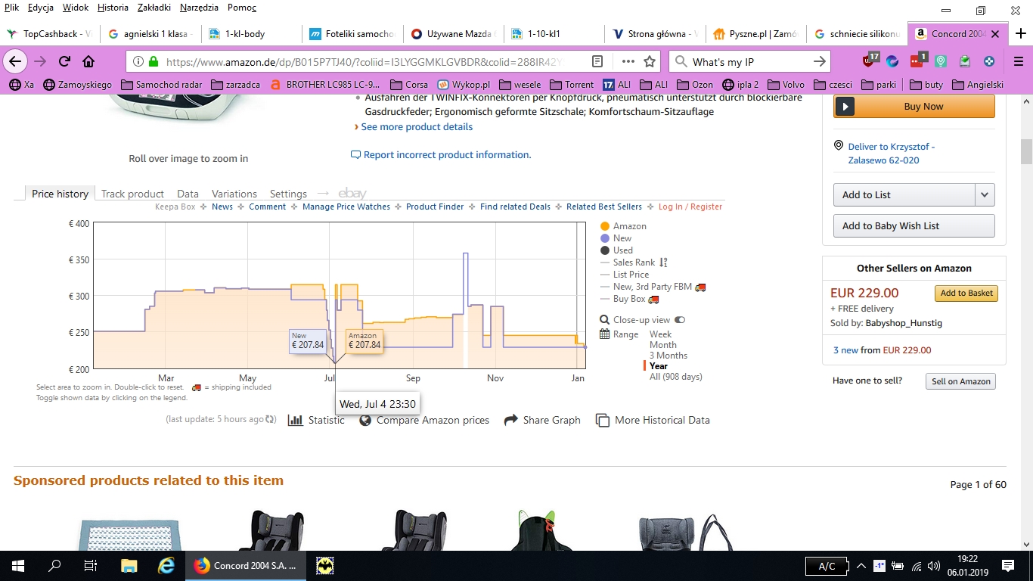Click the Buy Now button

tap(914, 107)
